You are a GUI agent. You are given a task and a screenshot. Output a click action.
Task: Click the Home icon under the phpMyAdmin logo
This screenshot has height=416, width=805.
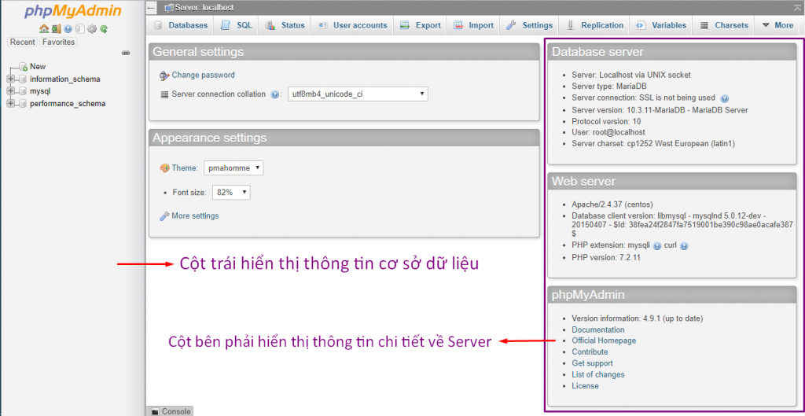[x=44, y=29]
